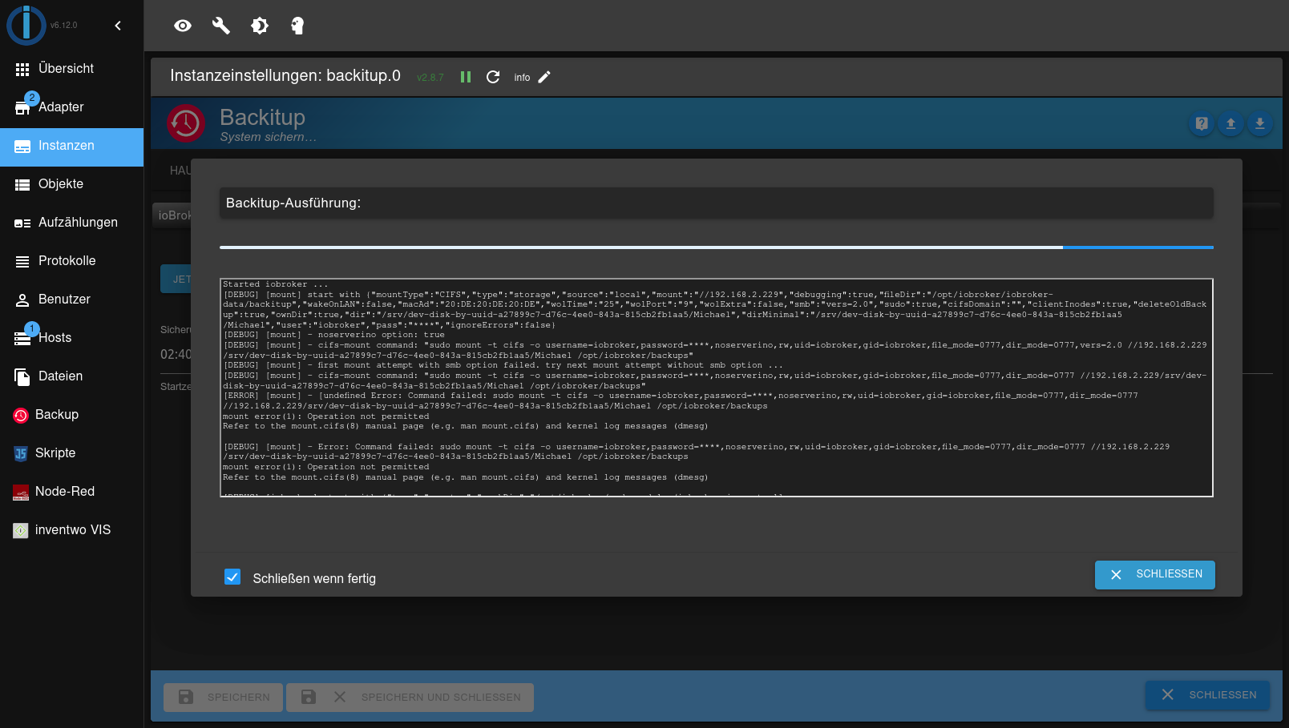Click the version v2.8.7 label
Screen dimensions: 1289x728
pos(430,78)
